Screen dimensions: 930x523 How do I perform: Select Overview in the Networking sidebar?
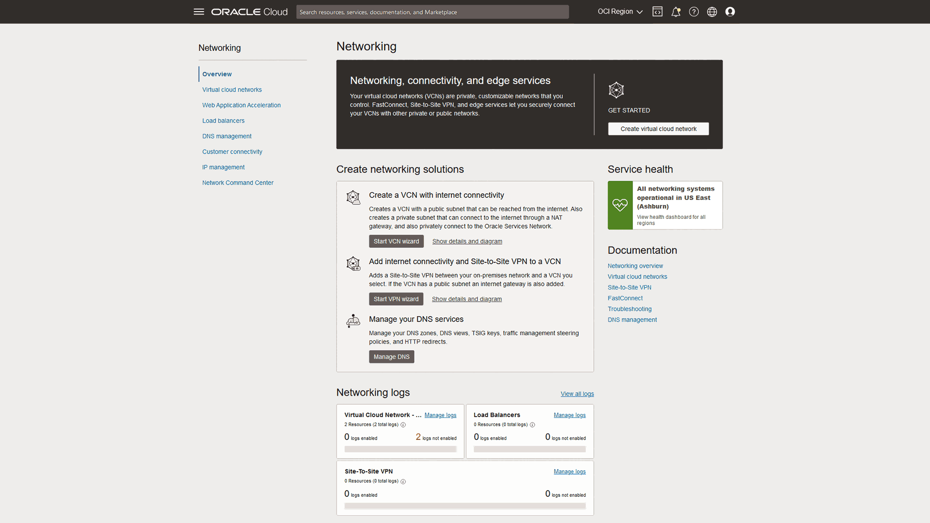click(x=217, y=74)
